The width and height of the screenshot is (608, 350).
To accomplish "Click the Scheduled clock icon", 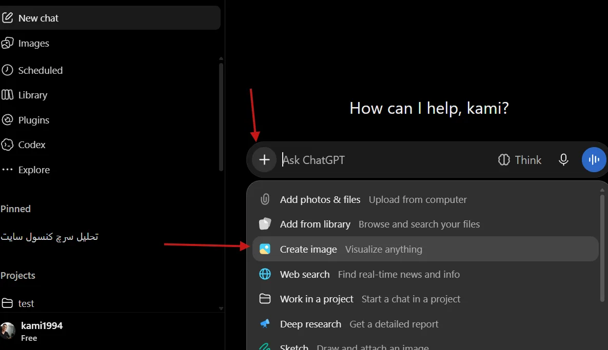I will 7,70.
